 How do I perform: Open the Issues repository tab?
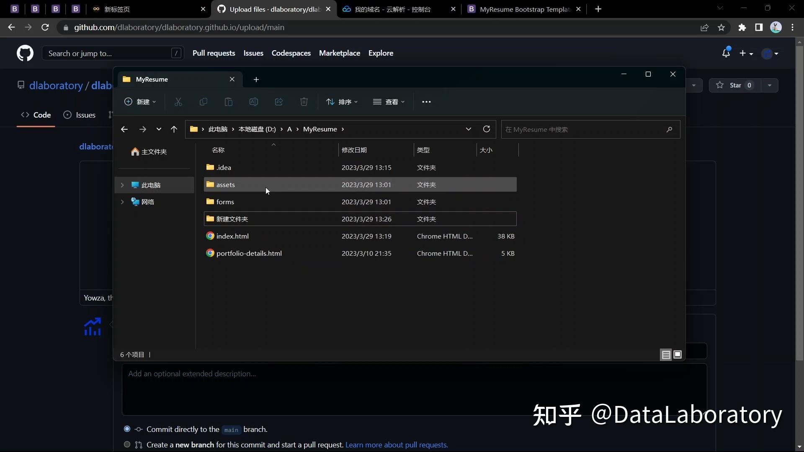tap(80, 115)
